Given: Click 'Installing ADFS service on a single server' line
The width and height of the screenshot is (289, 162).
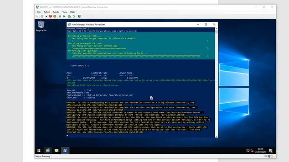Looking at the screenshot, I should pos(93,85).
